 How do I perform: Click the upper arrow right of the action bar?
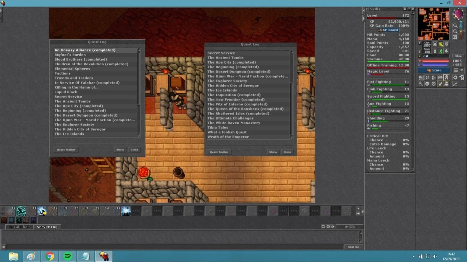point(358,209)
